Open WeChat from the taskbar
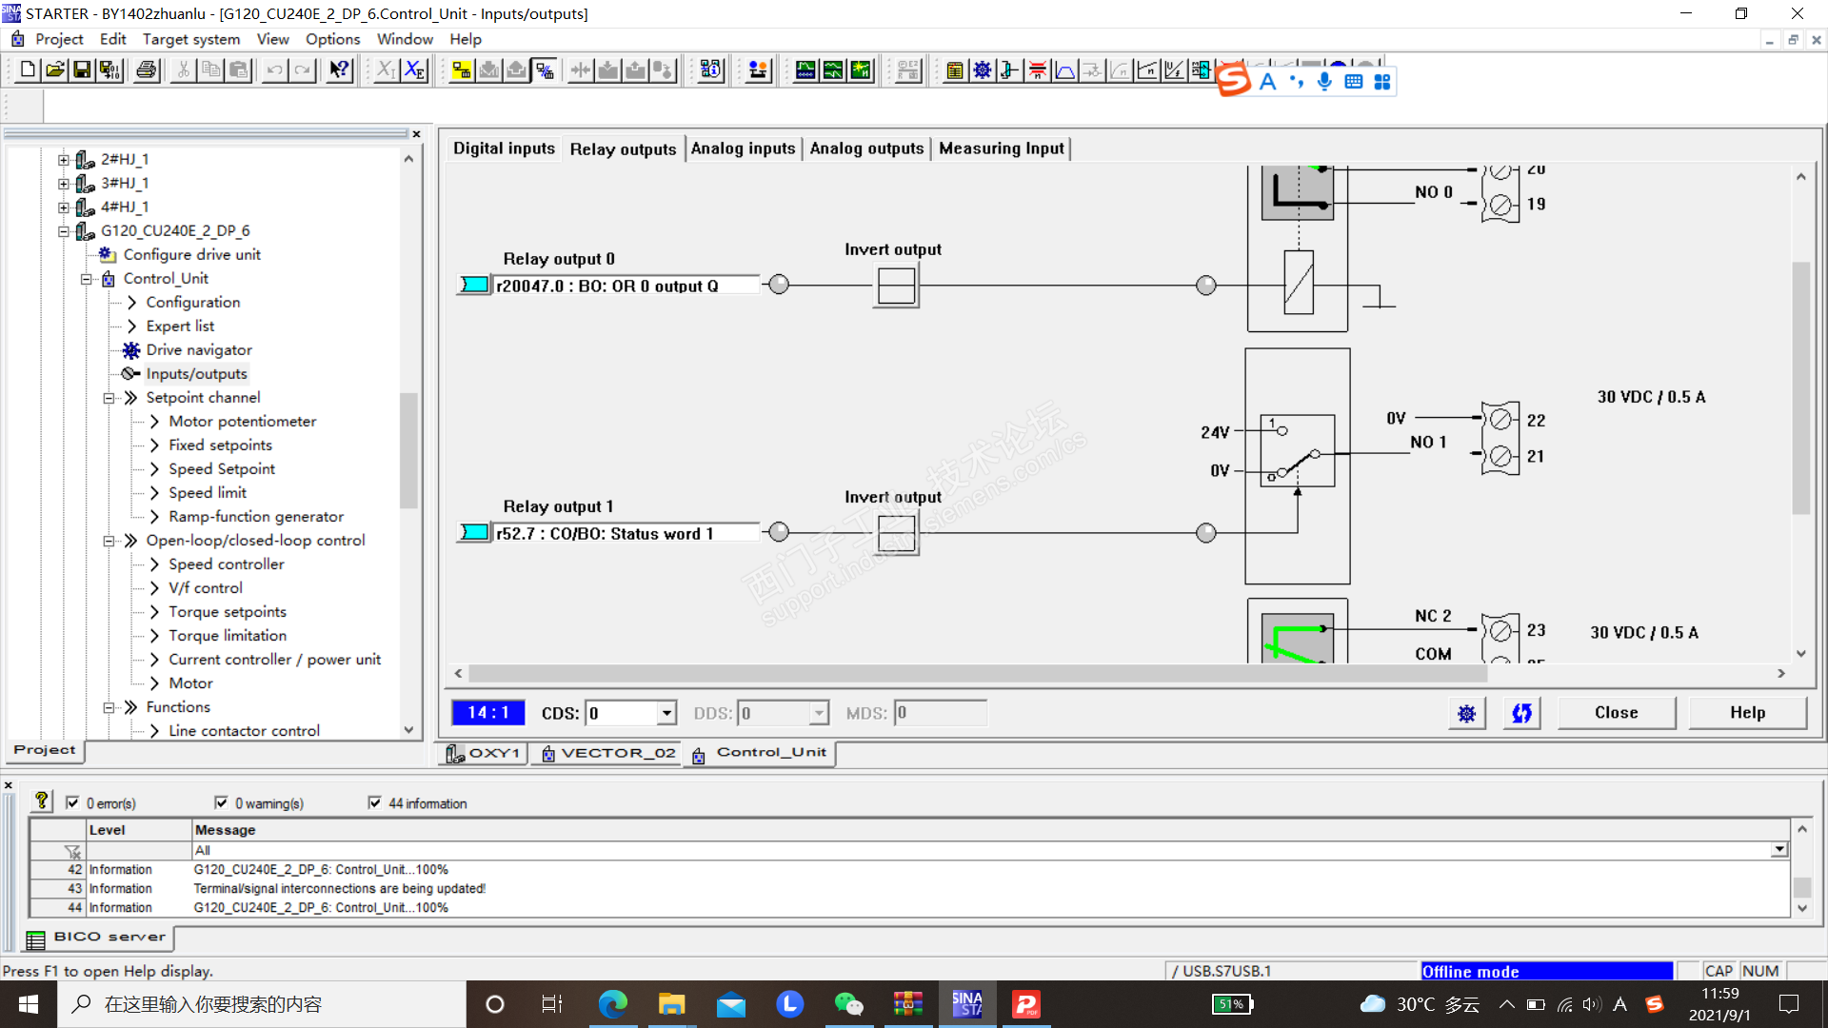 pos(847,1004)
